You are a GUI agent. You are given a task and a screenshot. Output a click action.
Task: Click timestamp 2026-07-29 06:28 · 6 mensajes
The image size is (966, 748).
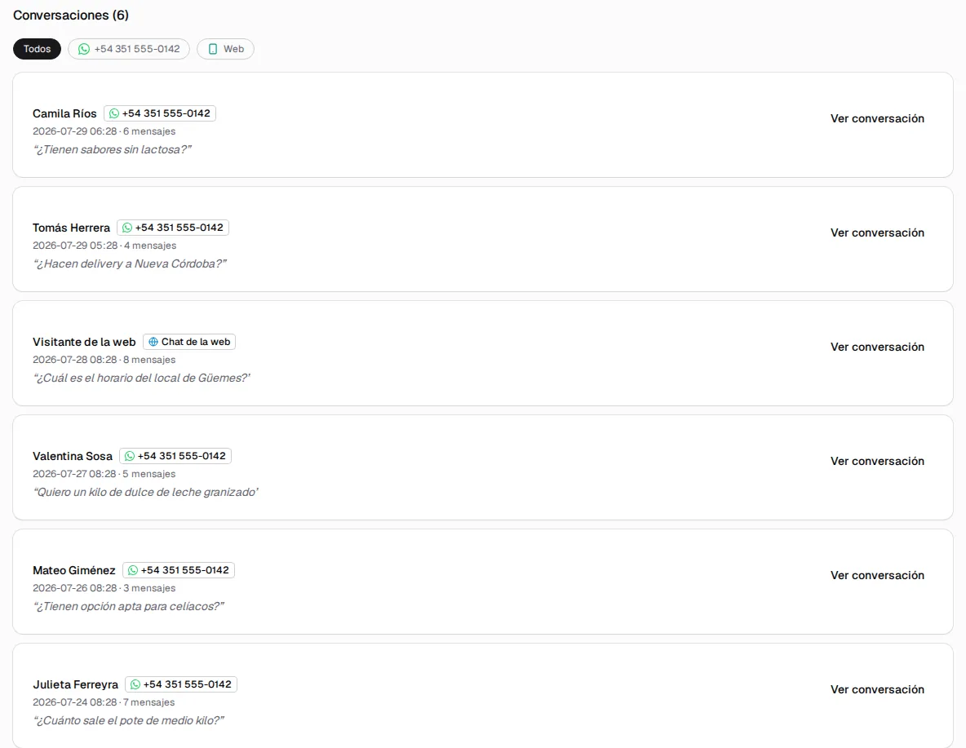104,131
